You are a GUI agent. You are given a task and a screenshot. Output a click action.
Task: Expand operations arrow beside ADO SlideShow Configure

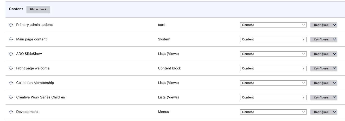coord(335,54)
